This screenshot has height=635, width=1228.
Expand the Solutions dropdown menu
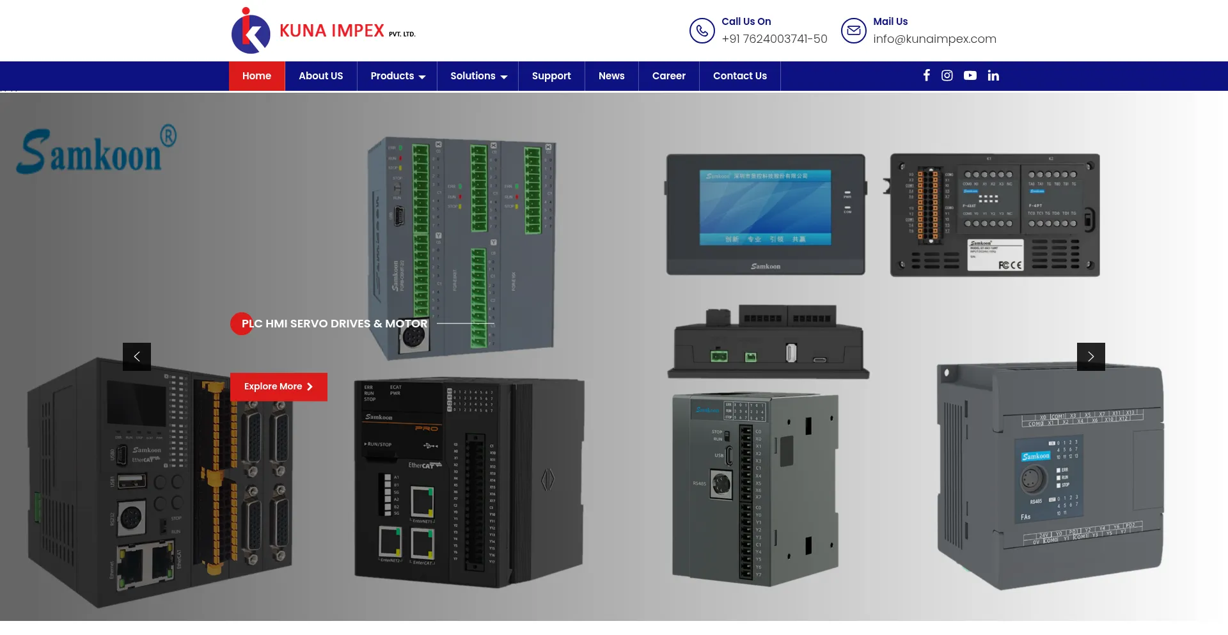478,76
